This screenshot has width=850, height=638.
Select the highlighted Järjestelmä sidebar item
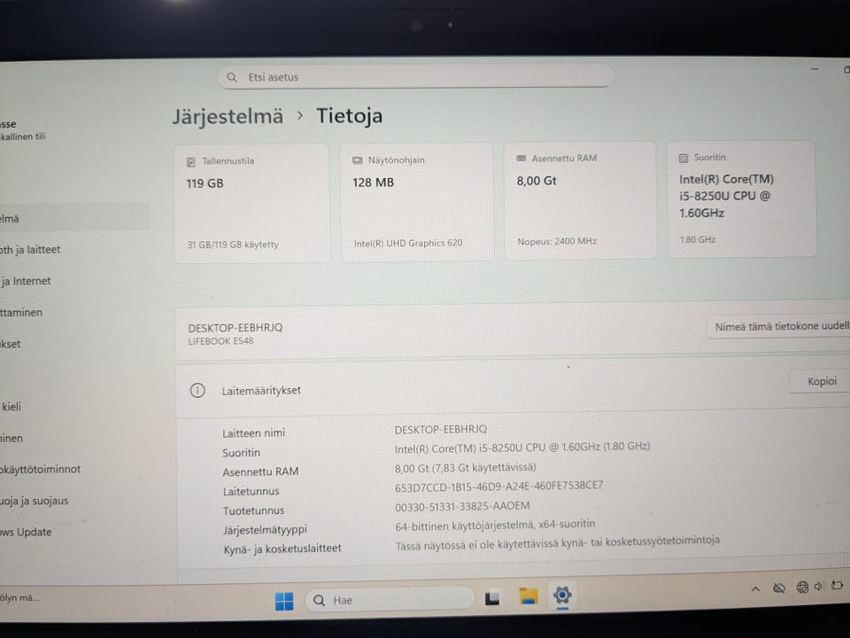click(74, 219)
